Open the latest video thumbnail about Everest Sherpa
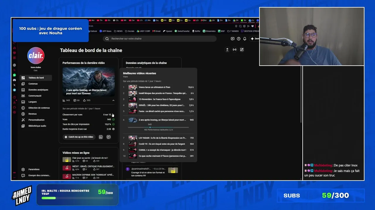Viewport: 375px width, 210px height. pos(88,82)
